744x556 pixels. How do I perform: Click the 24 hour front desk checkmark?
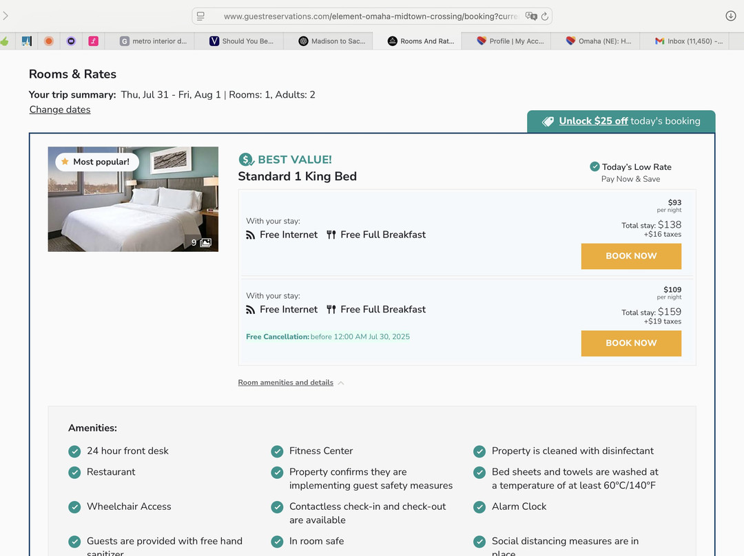pos(74,451)
